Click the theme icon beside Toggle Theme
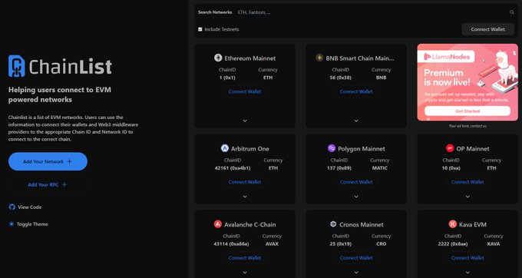The width and height of the screenshot is (522, 278). click(x=12, y=224)
